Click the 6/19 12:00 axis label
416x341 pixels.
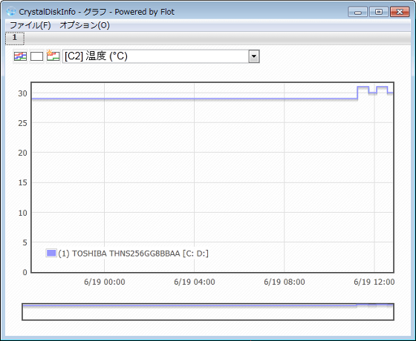tap(374, 282)
